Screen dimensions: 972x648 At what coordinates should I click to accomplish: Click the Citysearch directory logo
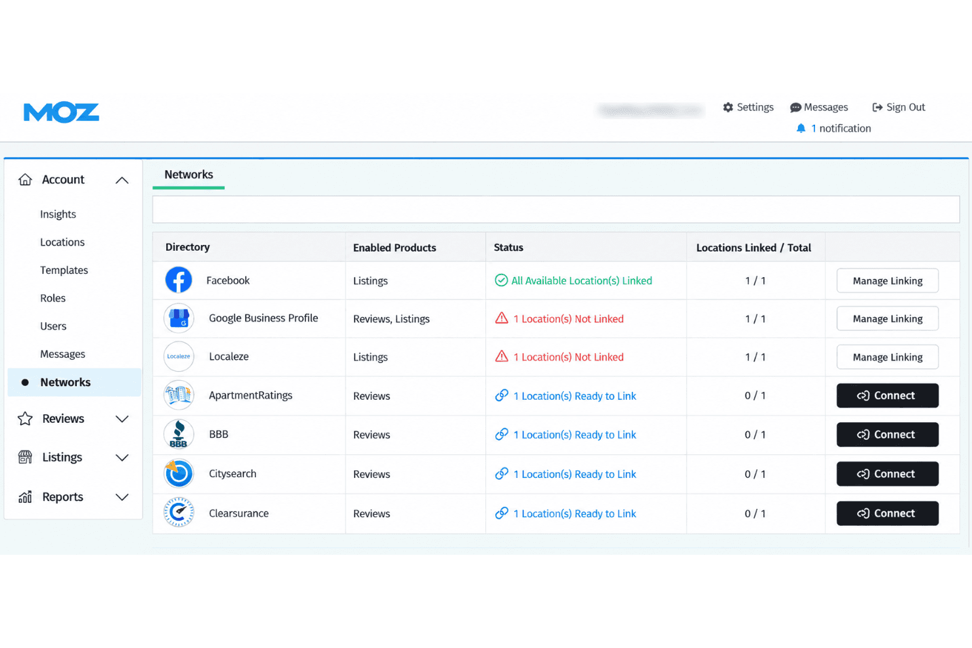tap(179, 473)
